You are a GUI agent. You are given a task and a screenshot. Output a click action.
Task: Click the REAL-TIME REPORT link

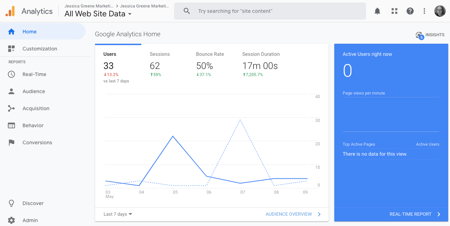pyautogui.click(x=410, y=214)
